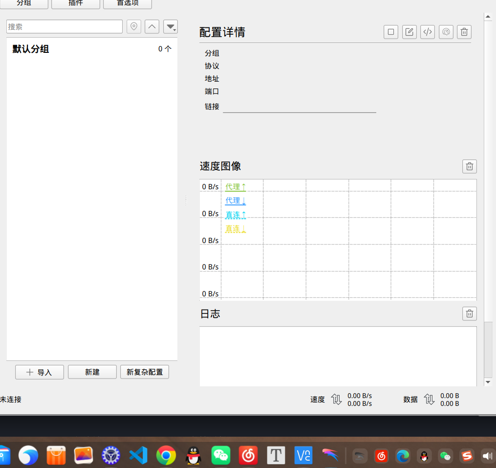Open the pink-blue feather dock icon
Screen dimensions: 496x468
pos(330,455)
